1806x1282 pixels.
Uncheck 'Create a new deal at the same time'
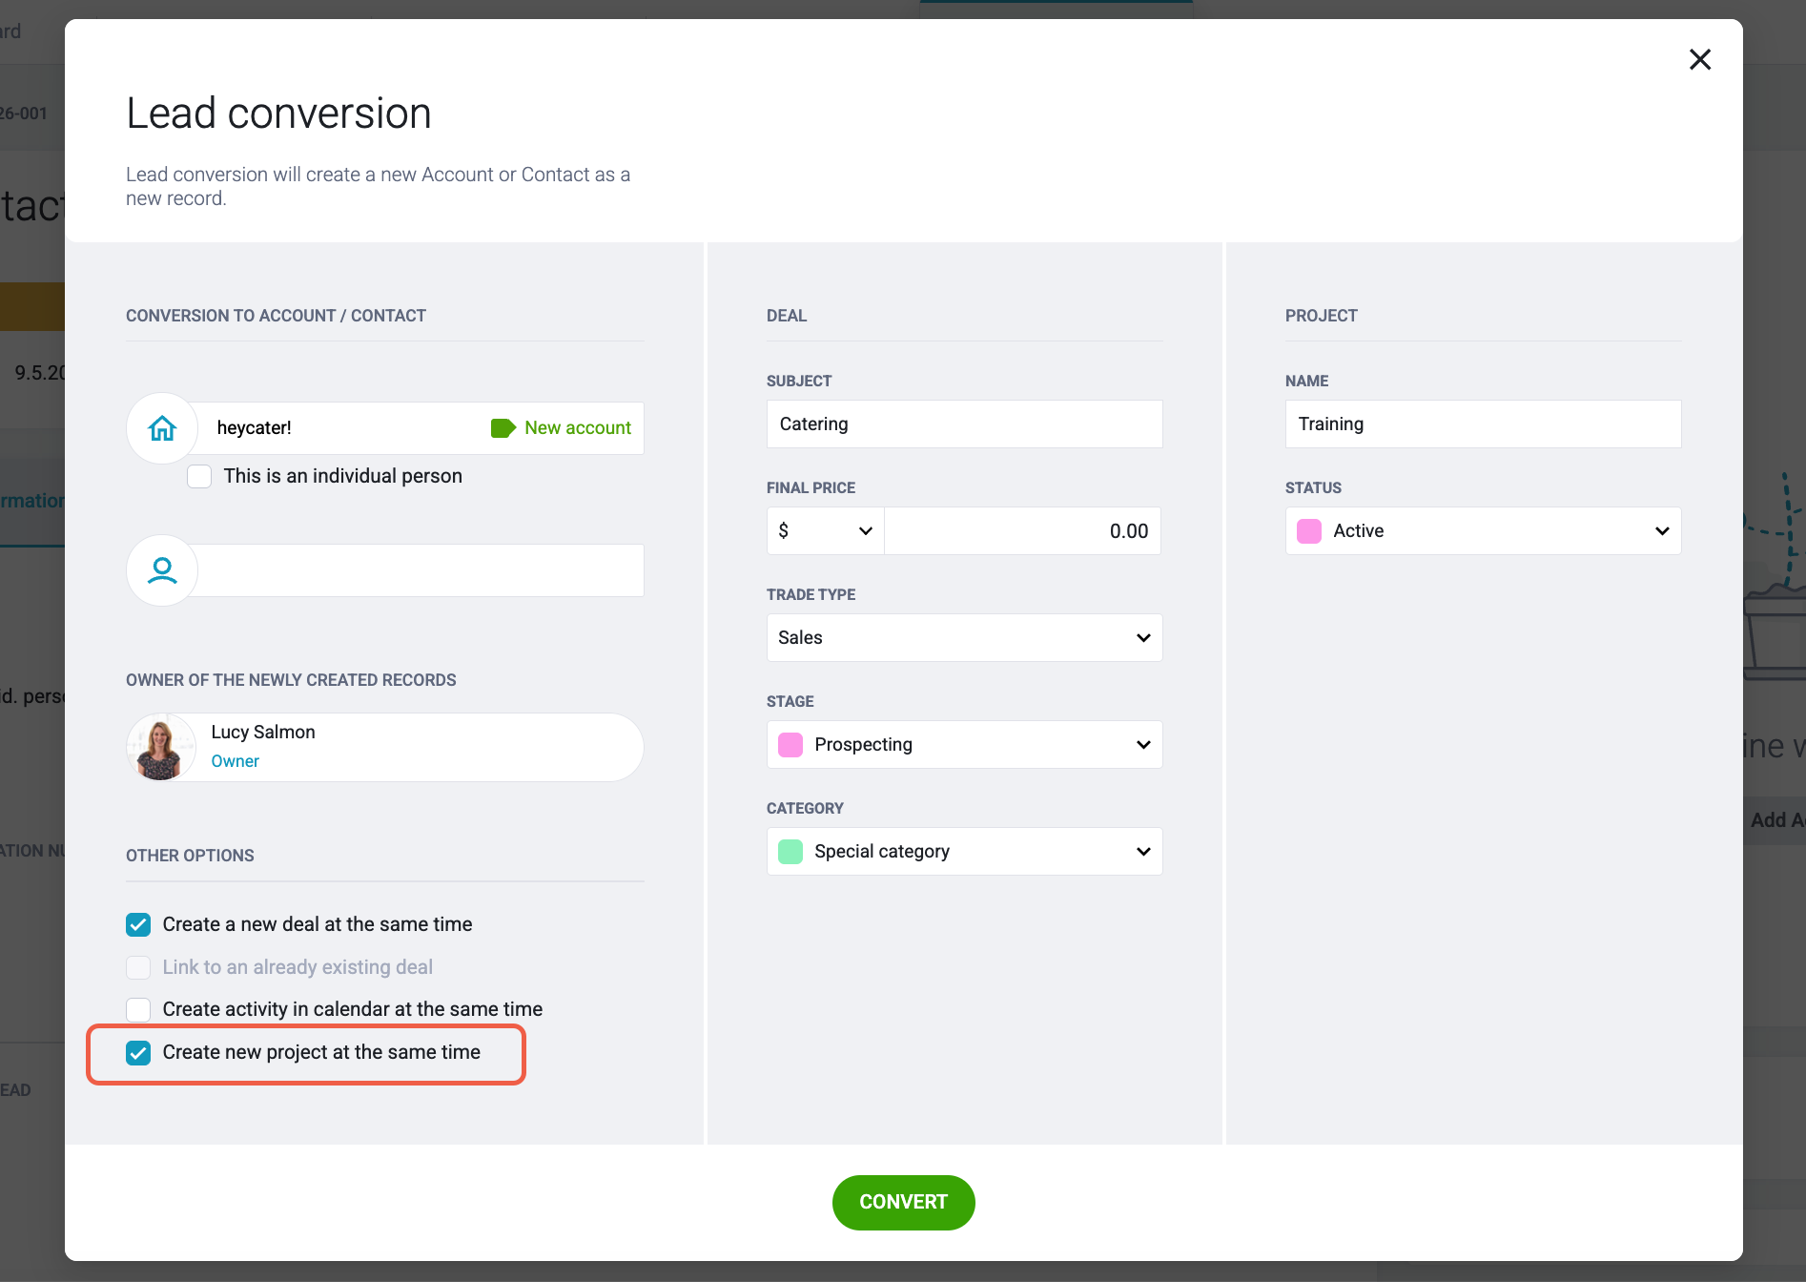[138, 924]
